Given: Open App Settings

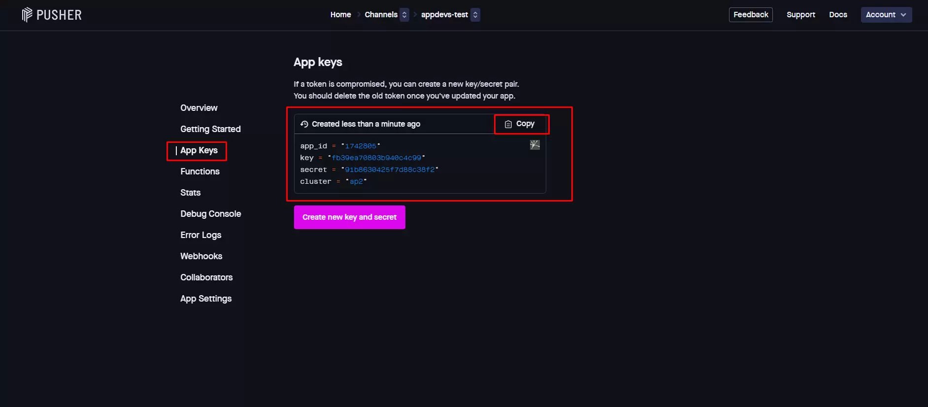Looking at the screenshot, I should pyautogui.click(x=205, y=299).
